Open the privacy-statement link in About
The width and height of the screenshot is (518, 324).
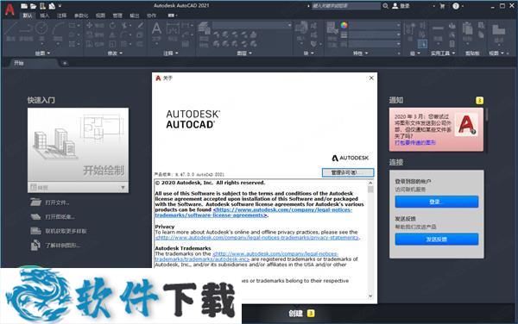click(x=257, y=237)
